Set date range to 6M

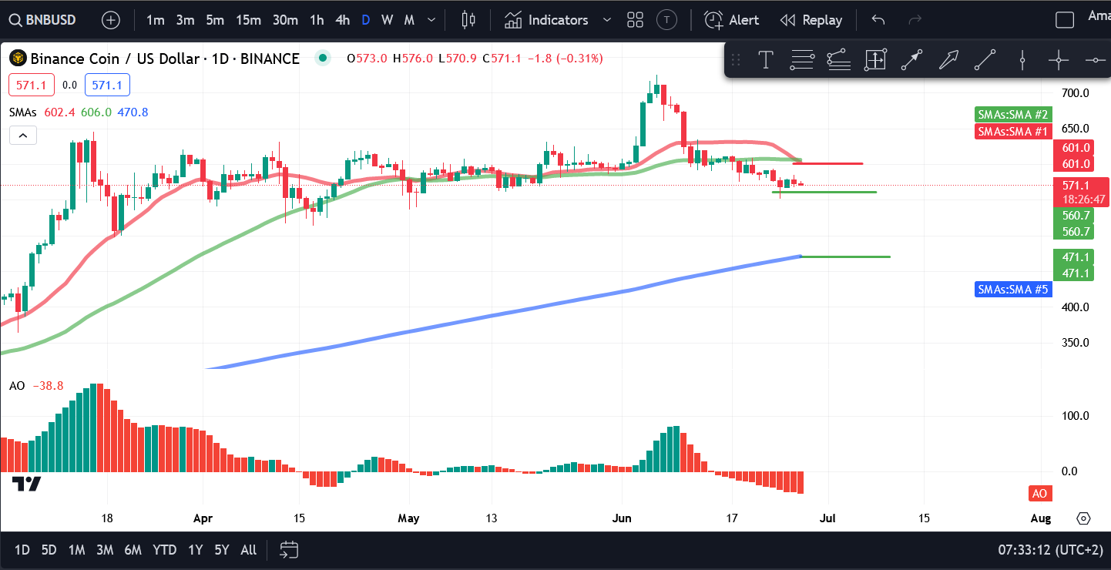[133, 550]
